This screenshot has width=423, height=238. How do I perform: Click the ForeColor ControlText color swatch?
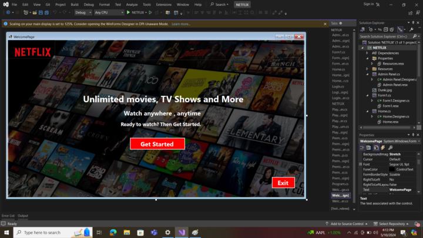[x=392, y=169]
